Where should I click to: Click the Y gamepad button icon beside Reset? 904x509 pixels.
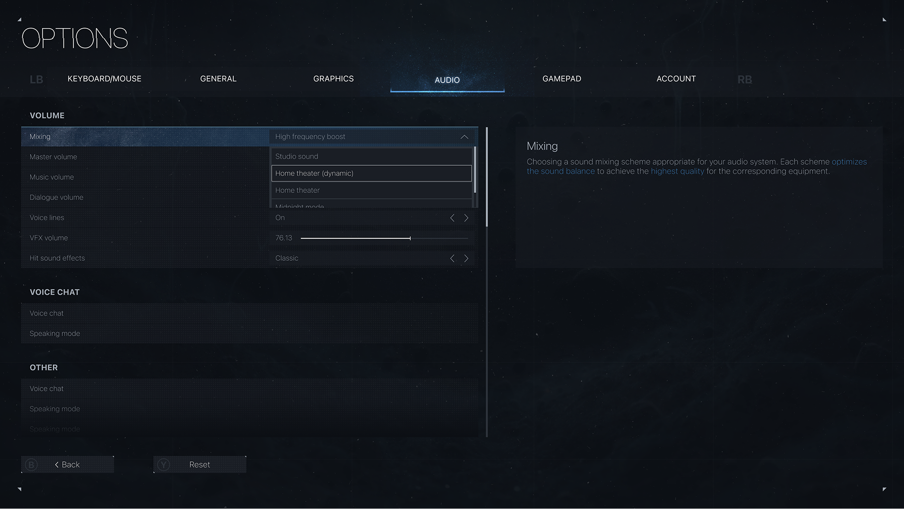tap(163, 464)
